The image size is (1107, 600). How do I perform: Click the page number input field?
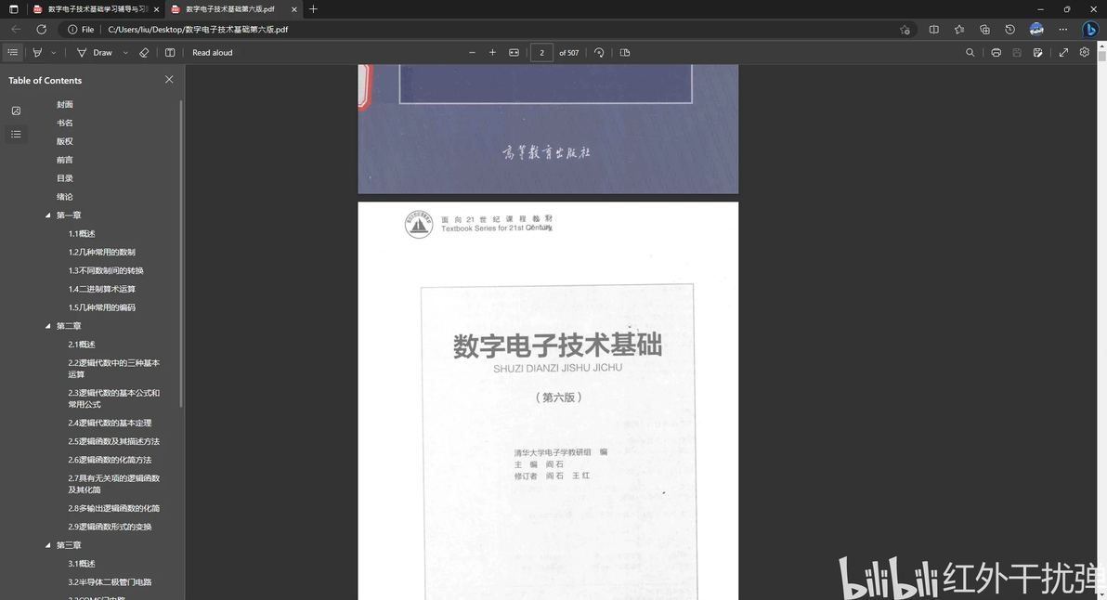(x=541, y=52)
